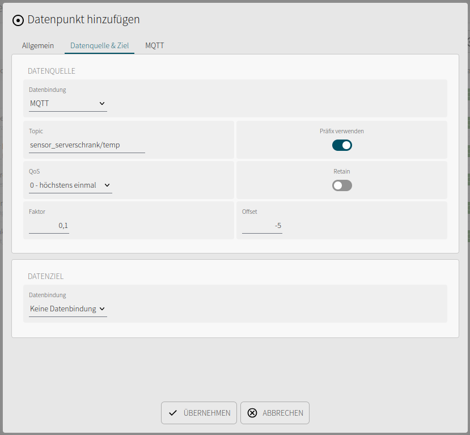
Task: Enable the Retain toggle
Action: [x=342, y=185]
